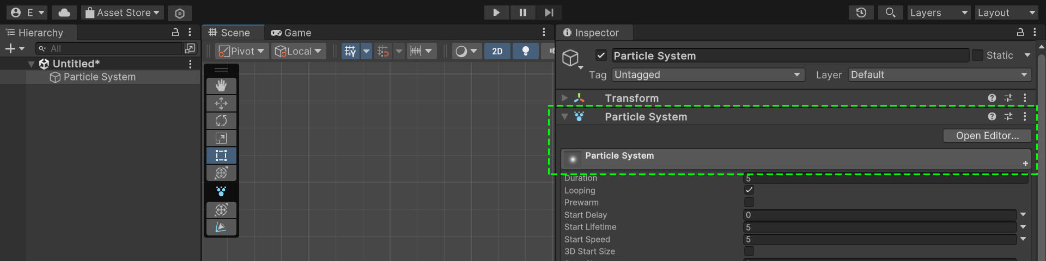Pause the game playback
The height and width of the screenshot is (261, 1046).
(522, 13)
